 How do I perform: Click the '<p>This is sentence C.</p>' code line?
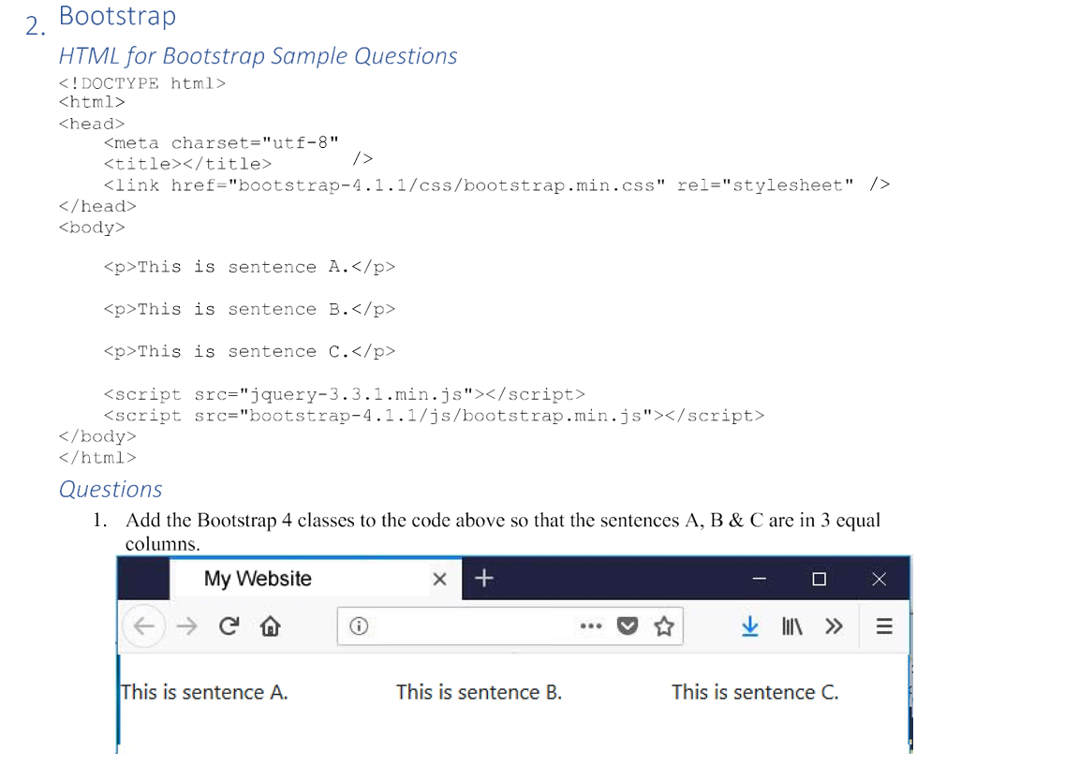[250, 351]
